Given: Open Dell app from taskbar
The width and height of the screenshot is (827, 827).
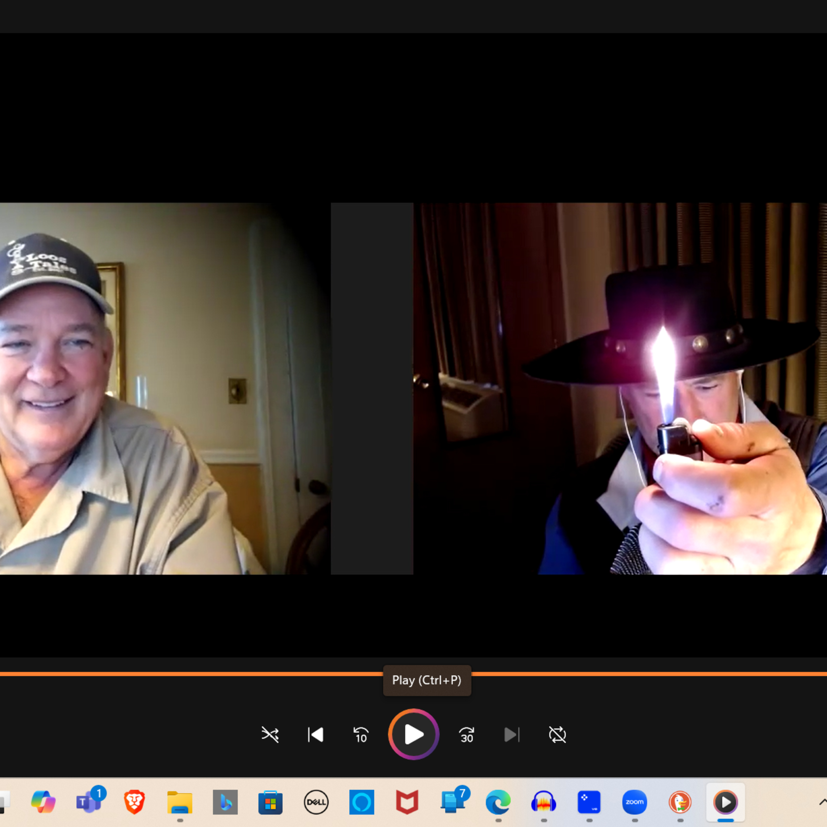Looking at the screenshot, I should tap(316, 802).
